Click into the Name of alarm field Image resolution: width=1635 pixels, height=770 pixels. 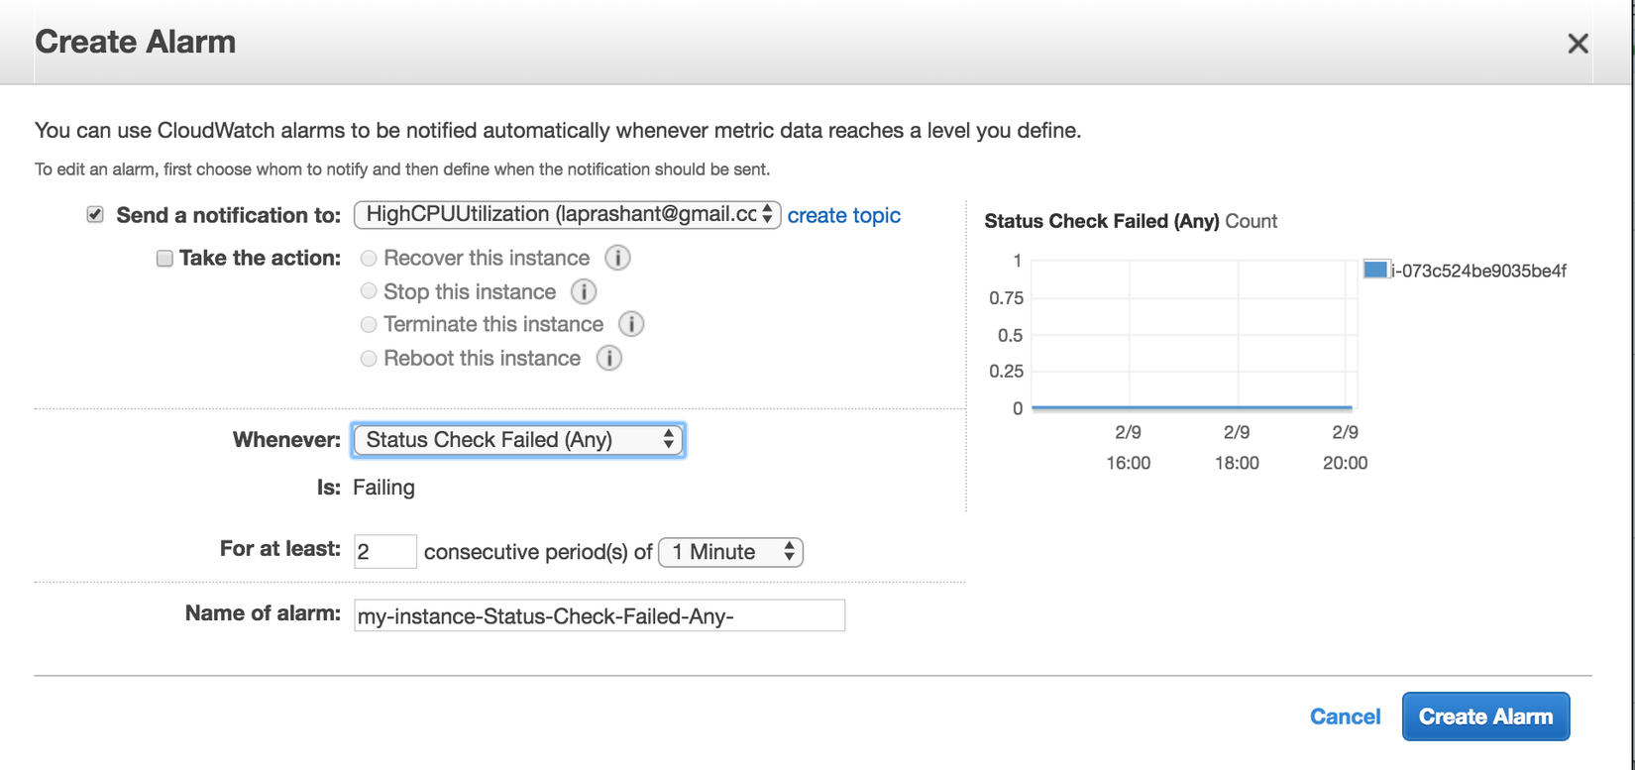coord(599,616)
